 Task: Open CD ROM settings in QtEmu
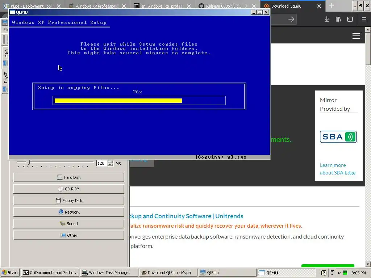point(68,189)
